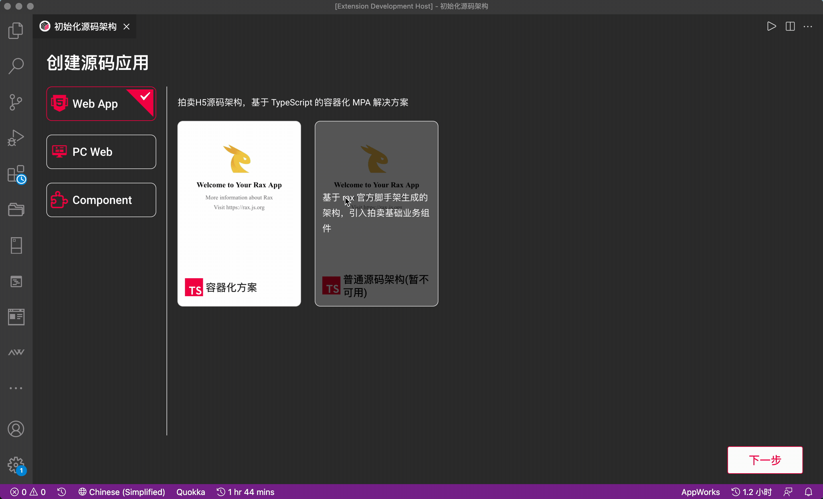Split the editor right
Image resolution: width=823 pixels, height=499 pixels.
point(790,26)
